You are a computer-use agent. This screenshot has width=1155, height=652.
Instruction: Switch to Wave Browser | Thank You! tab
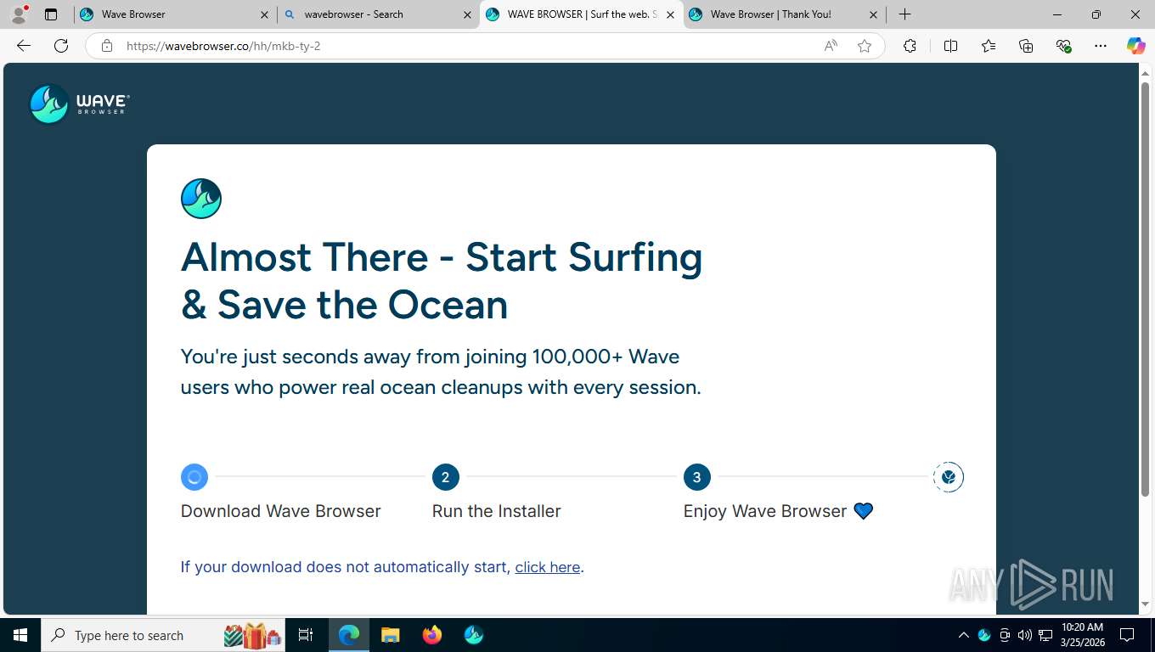pyautogui.click(x=784, y=14)
